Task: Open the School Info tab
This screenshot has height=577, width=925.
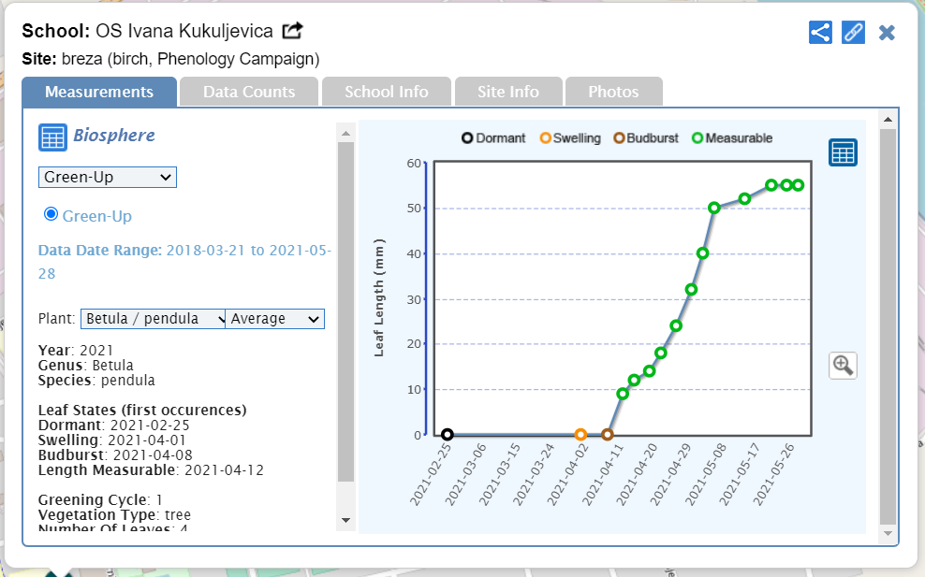Action: pyautogui.click(x=386, y=92)
